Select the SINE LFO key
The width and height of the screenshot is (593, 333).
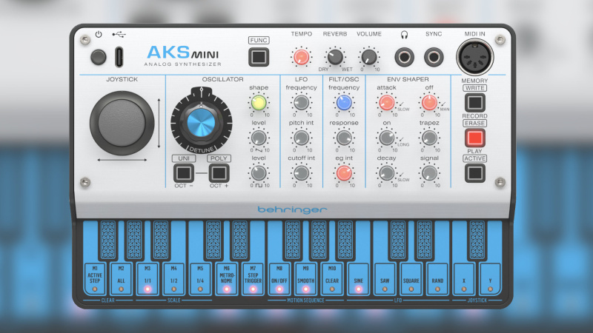pos(358,279)
